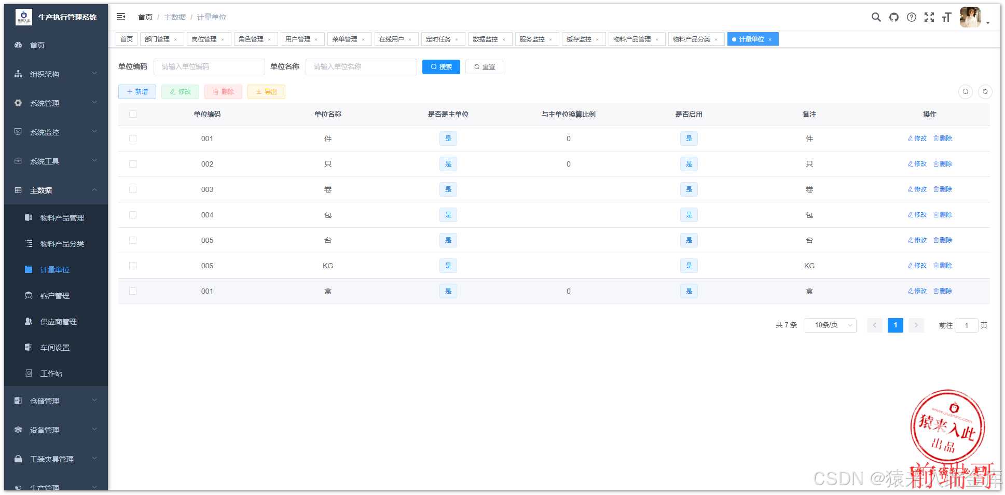
Task: Tick the checkbox for row 001 件
Action: pyautogui.click(x=133, y=139)
